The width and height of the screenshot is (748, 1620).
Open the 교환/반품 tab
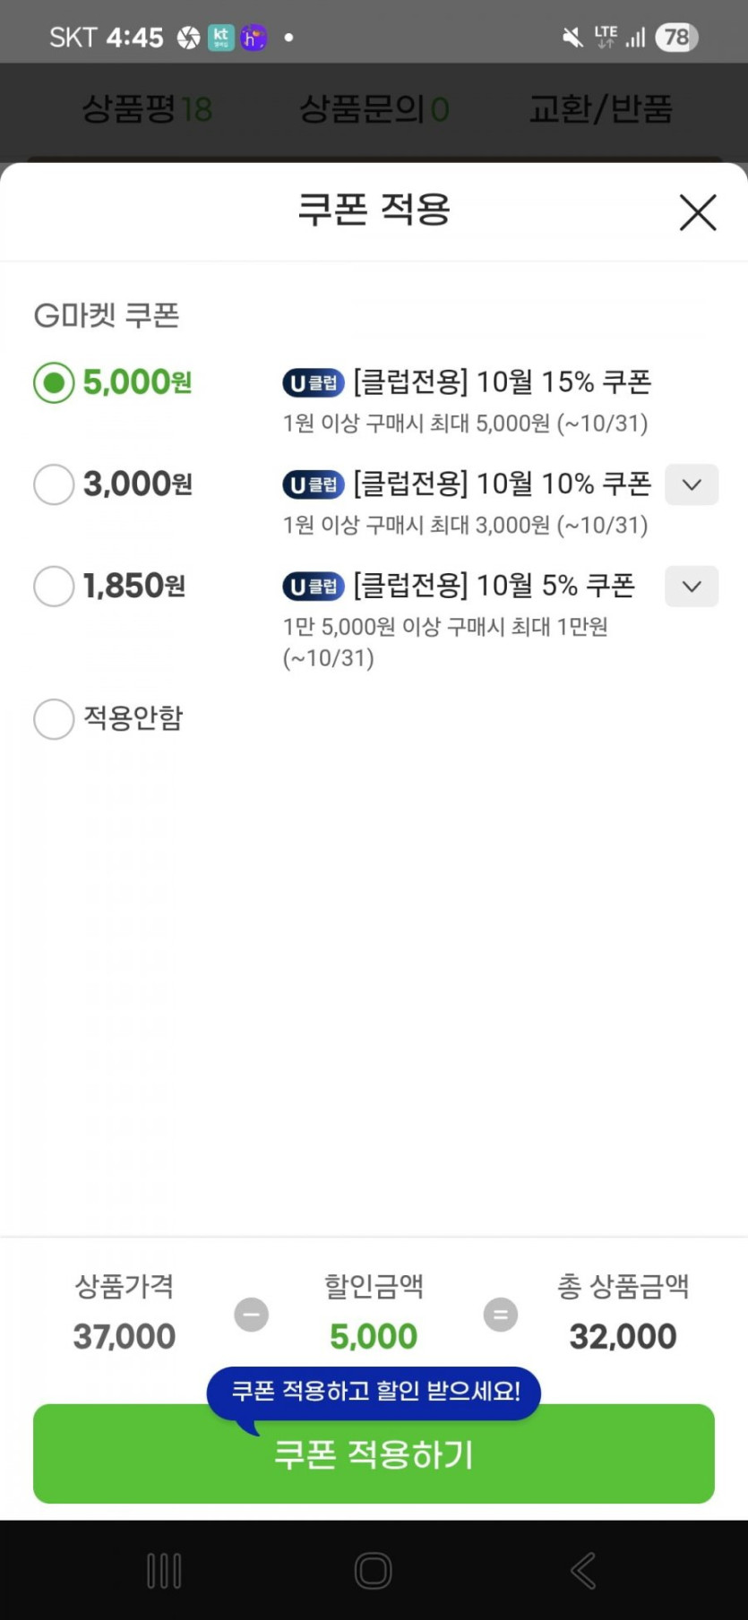click(x=600, y=110)
